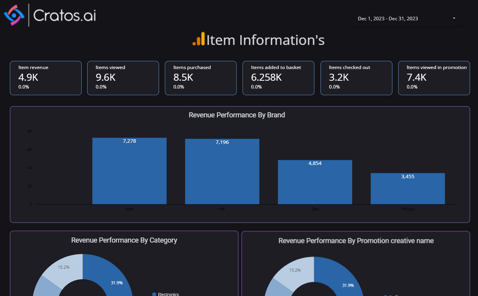Select the Items viewed in promotion scorecard

coord(434,78)
